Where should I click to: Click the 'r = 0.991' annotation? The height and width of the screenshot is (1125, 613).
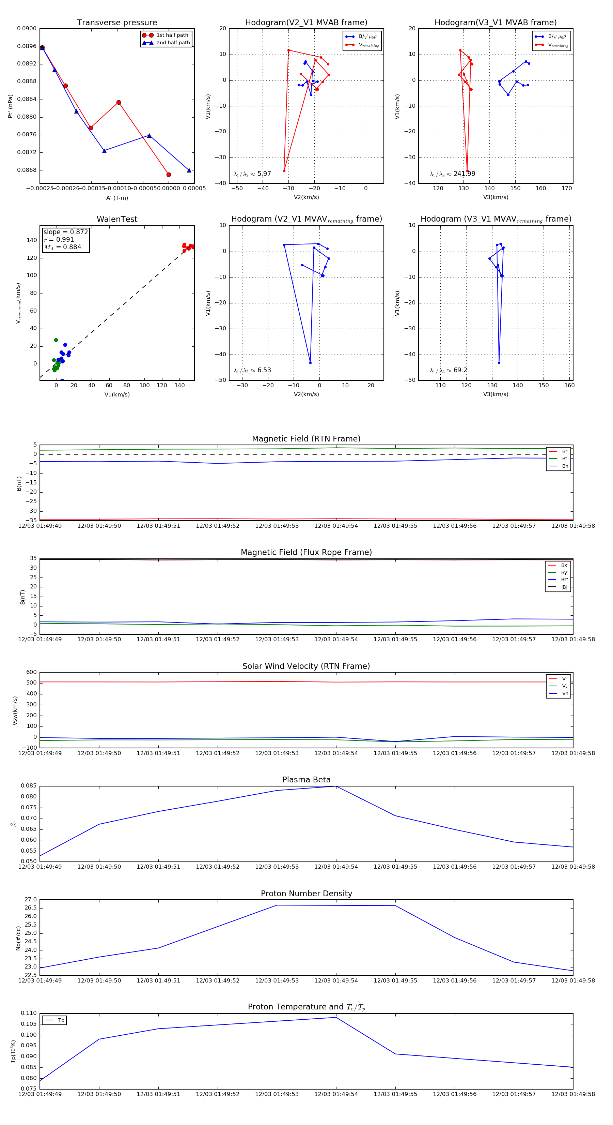59,239
